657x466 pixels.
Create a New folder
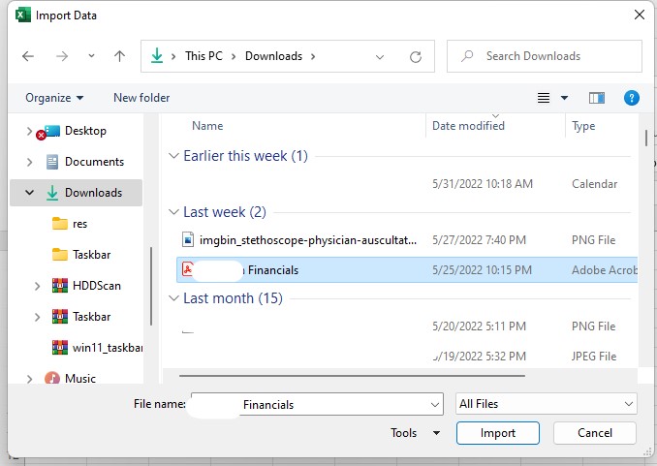tap(141, 98)
